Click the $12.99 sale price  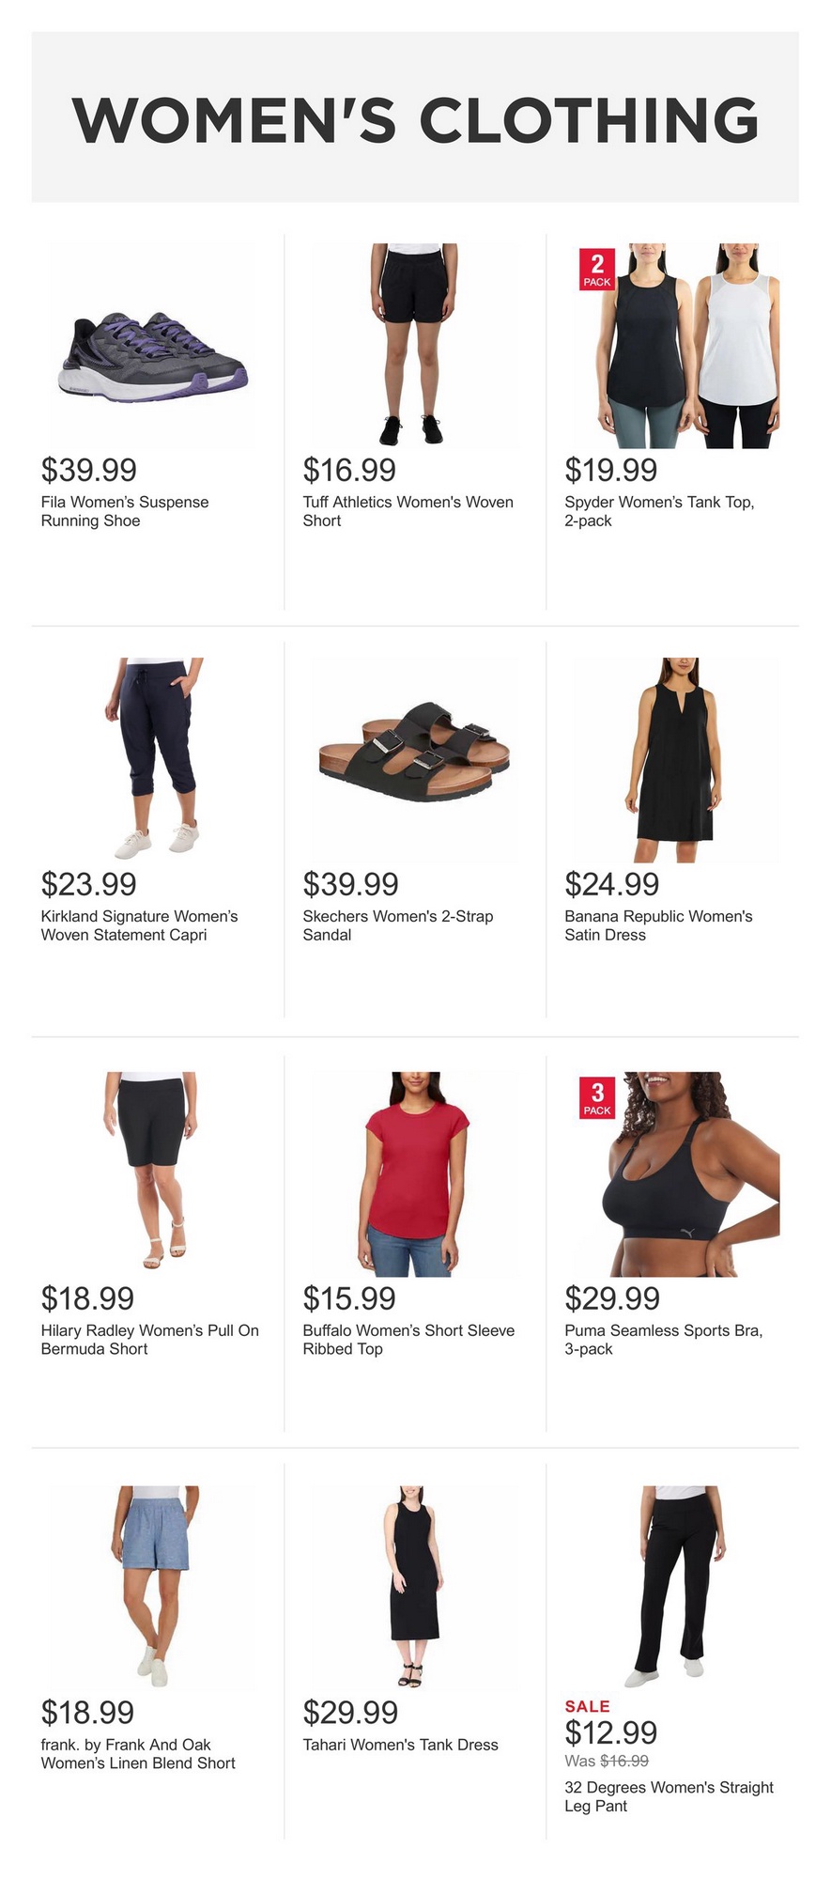coord(611,1732)
